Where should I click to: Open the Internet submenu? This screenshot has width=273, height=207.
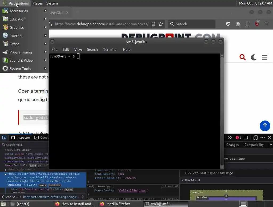coord(24,36)
